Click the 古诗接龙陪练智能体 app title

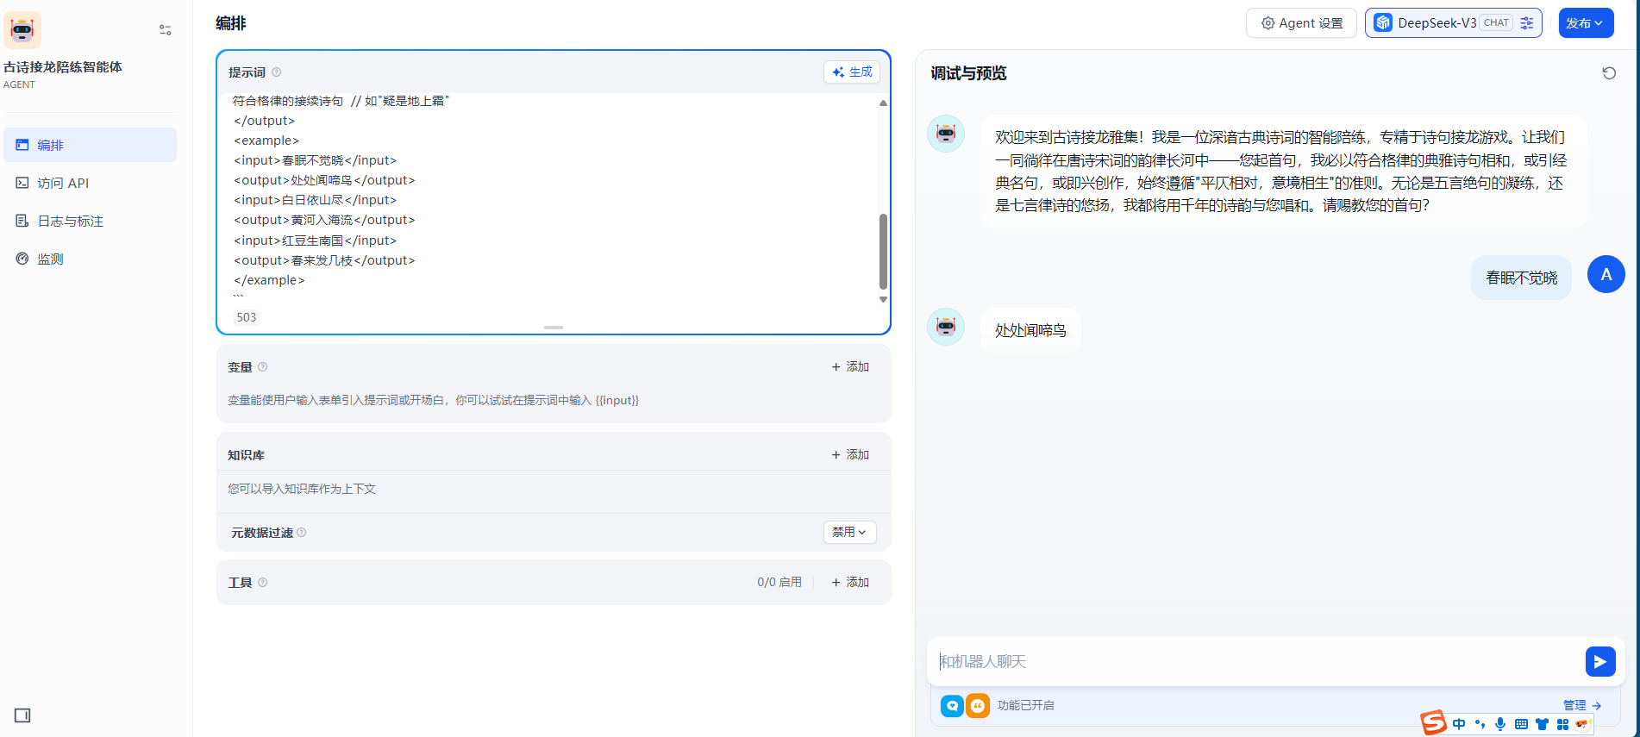click(x=63, y=66)
